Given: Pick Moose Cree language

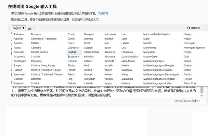Looking at the screenshot, I should click(x=150, y=57).
